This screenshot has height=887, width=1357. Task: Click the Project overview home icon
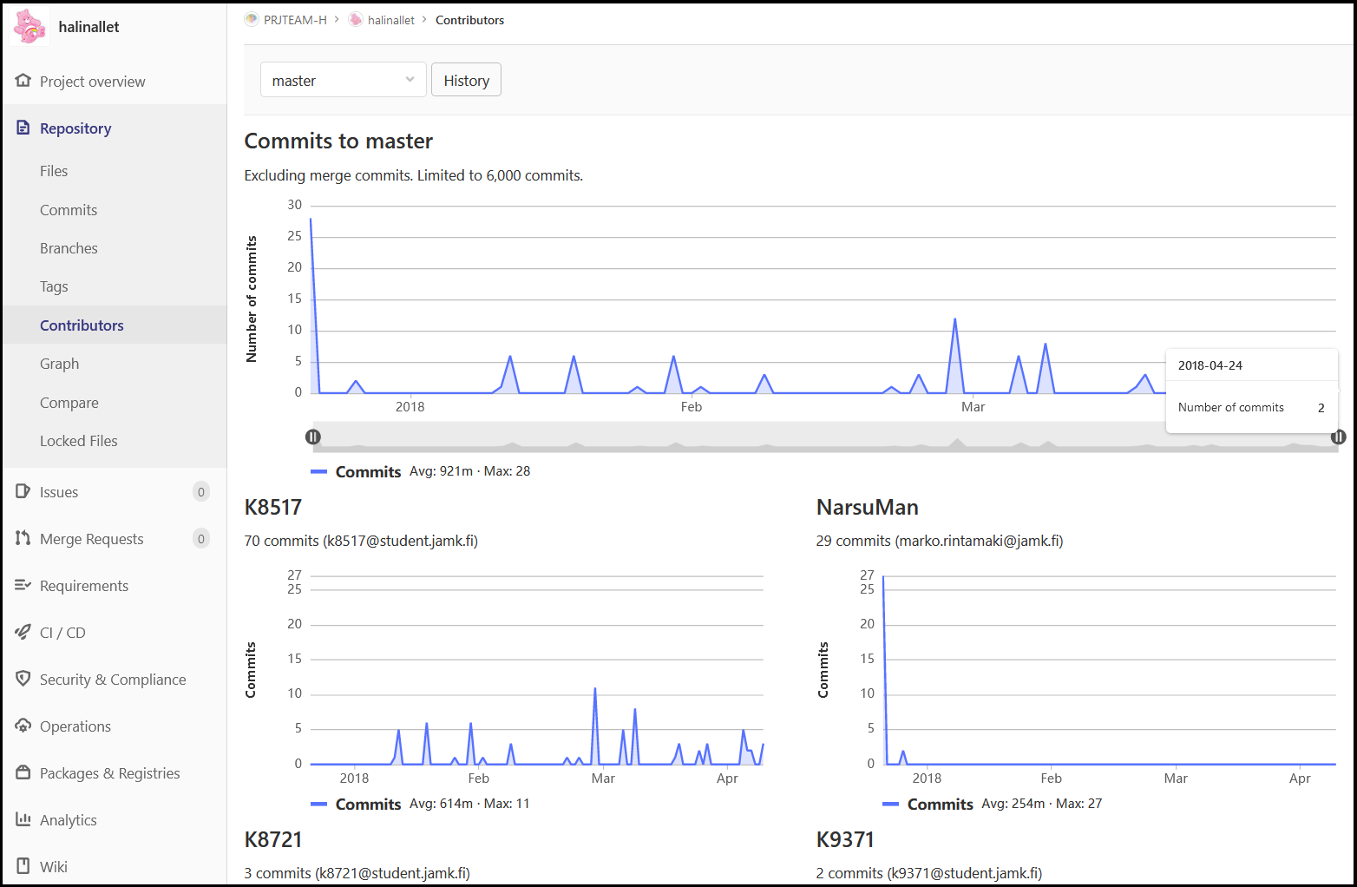pyautogui.click(x=23, y=81)
